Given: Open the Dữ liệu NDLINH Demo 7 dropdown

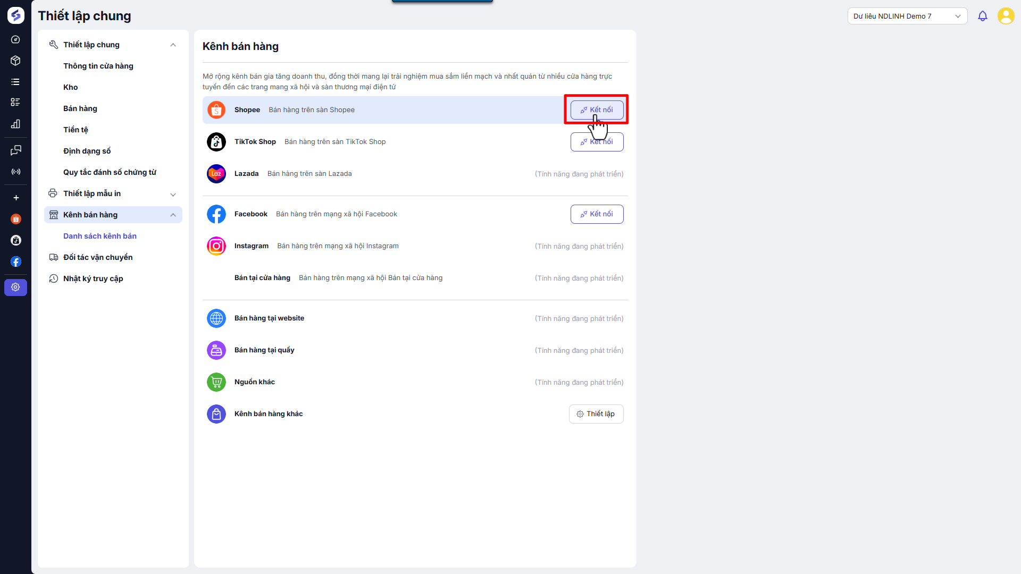Looking at the screenshot, I should pyautogui.click(x=907, y=16).
